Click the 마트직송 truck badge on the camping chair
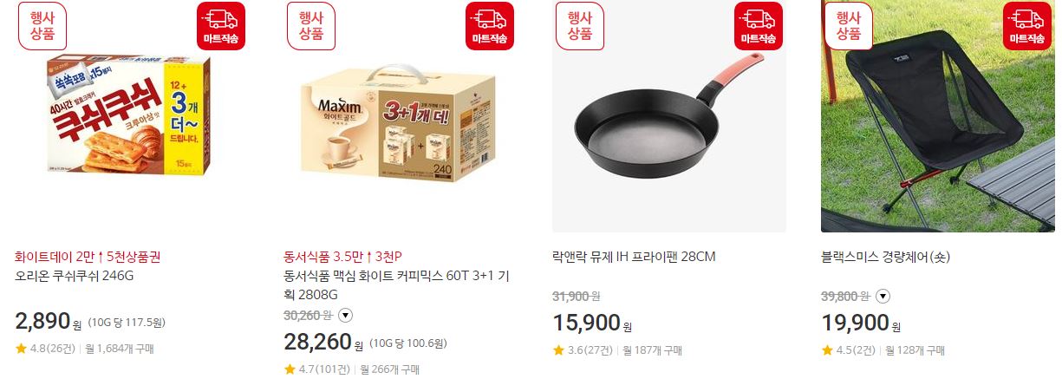The width and height of the screenshot is (1062, 379). pyautogui.click(x=1027, y=26)
